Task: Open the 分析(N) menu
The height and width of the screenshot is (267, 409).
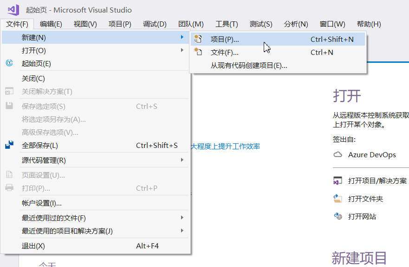Action: point(296,24)
